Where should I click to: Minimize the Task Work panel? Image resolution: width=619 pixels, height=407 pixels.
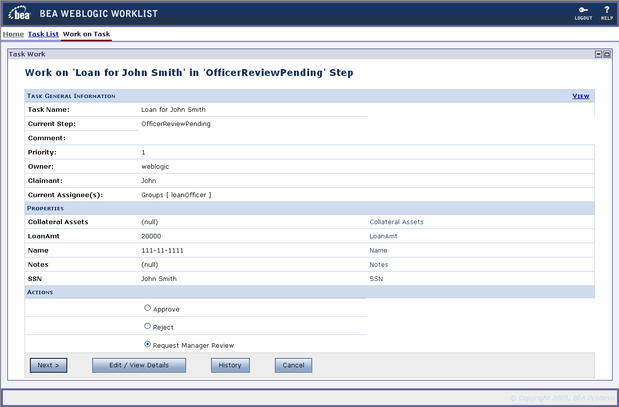coord(599,54)
